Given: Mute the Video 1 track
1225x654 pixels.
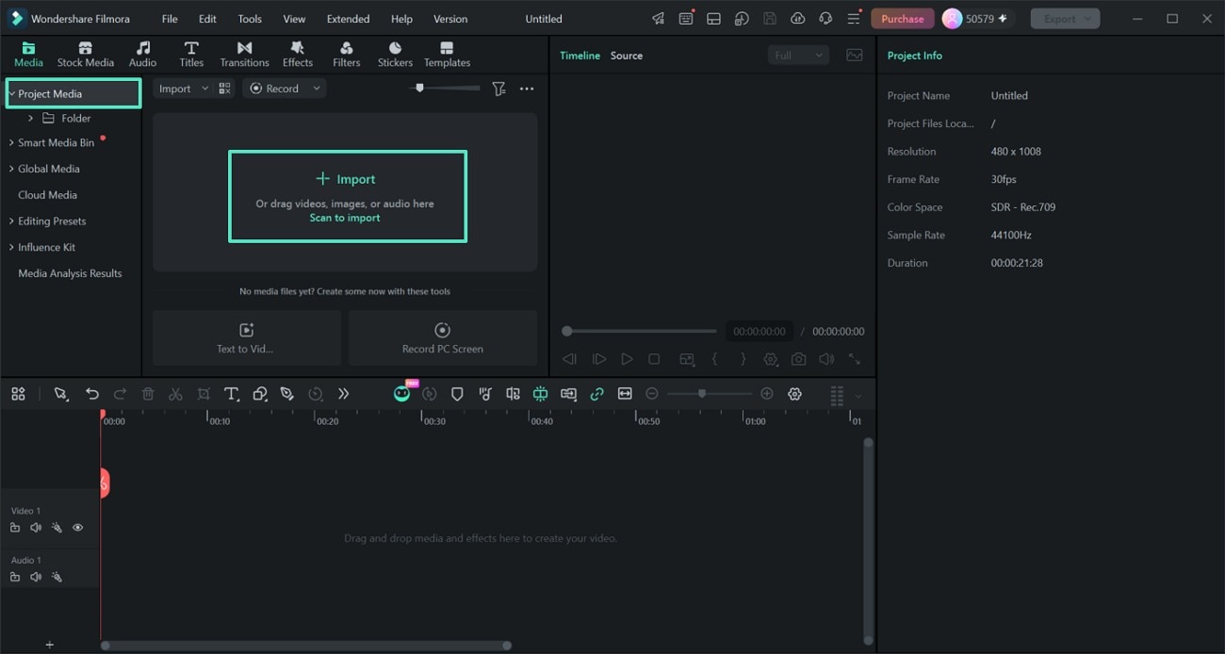Looking at the screenshot, I should tap(36, 528).
